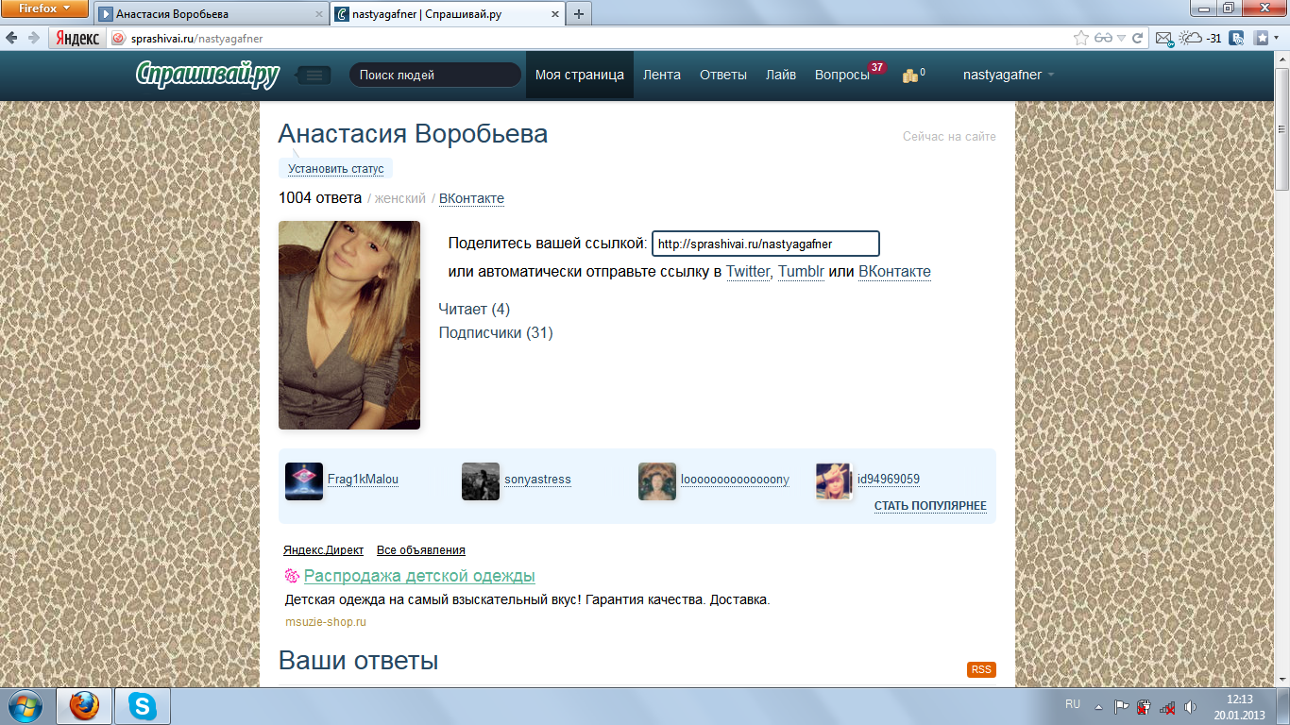Select the nastyagafner | Спрашивай.ру tab
The height and width of the screenshot is (725, 1290).
(448, 14)
